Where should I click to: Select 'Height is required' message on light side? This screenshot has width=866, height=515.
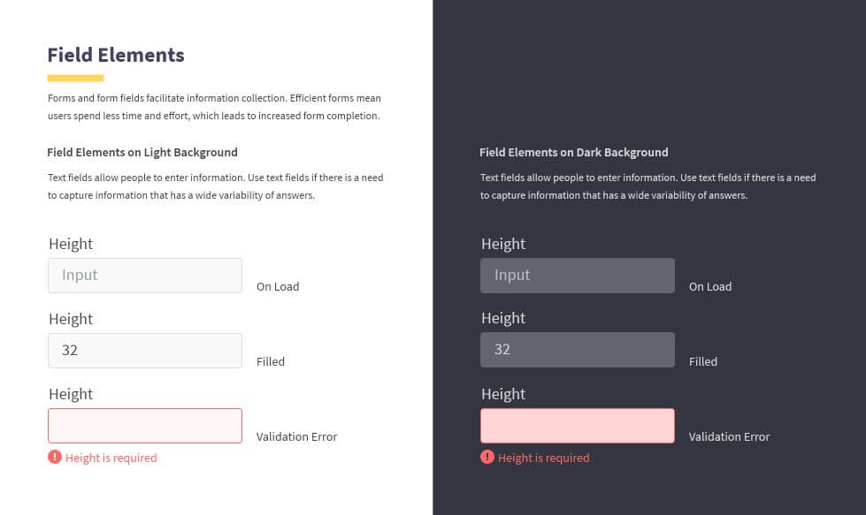point(111,458)
